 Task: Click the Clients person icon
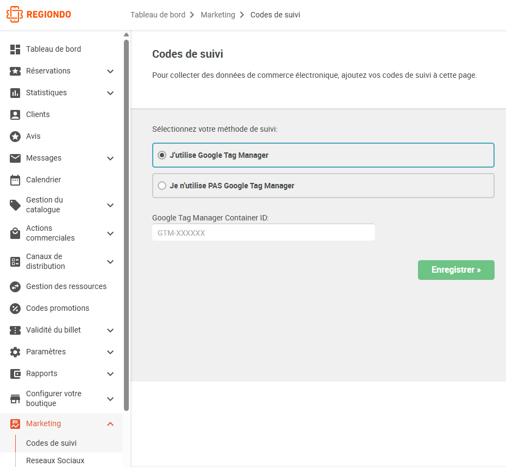coord(15,115)
